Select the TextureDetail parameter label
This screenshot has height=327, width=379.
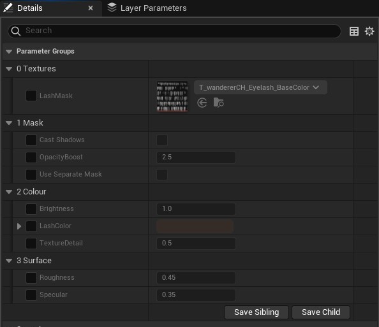[61, 243]
